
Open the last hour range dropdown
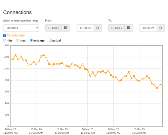point(21,28)
